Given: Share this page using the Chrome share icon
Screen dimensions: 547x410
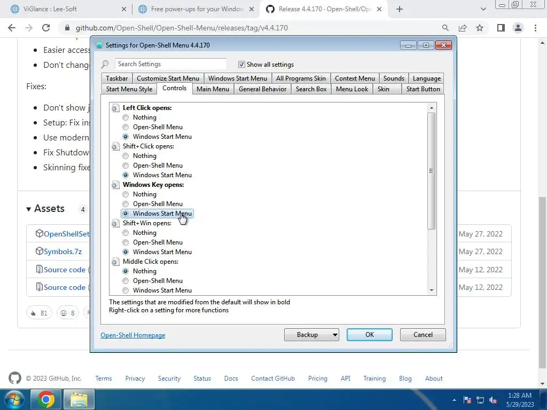Looking at the screenshot, I should coord(463,28).
